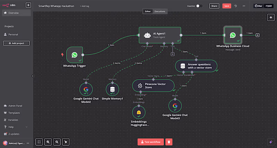The height and width of the screenshot is (148, 277).
Task: Add node after WhatsApp Business Cloud output
Action: tap(257, 35)
